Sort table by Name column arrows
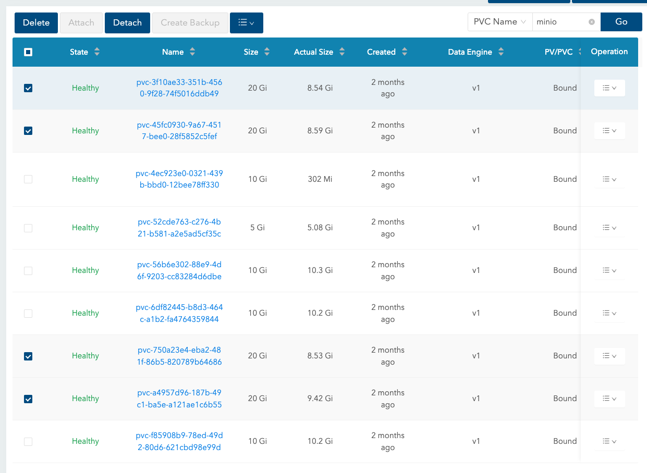 192,52
